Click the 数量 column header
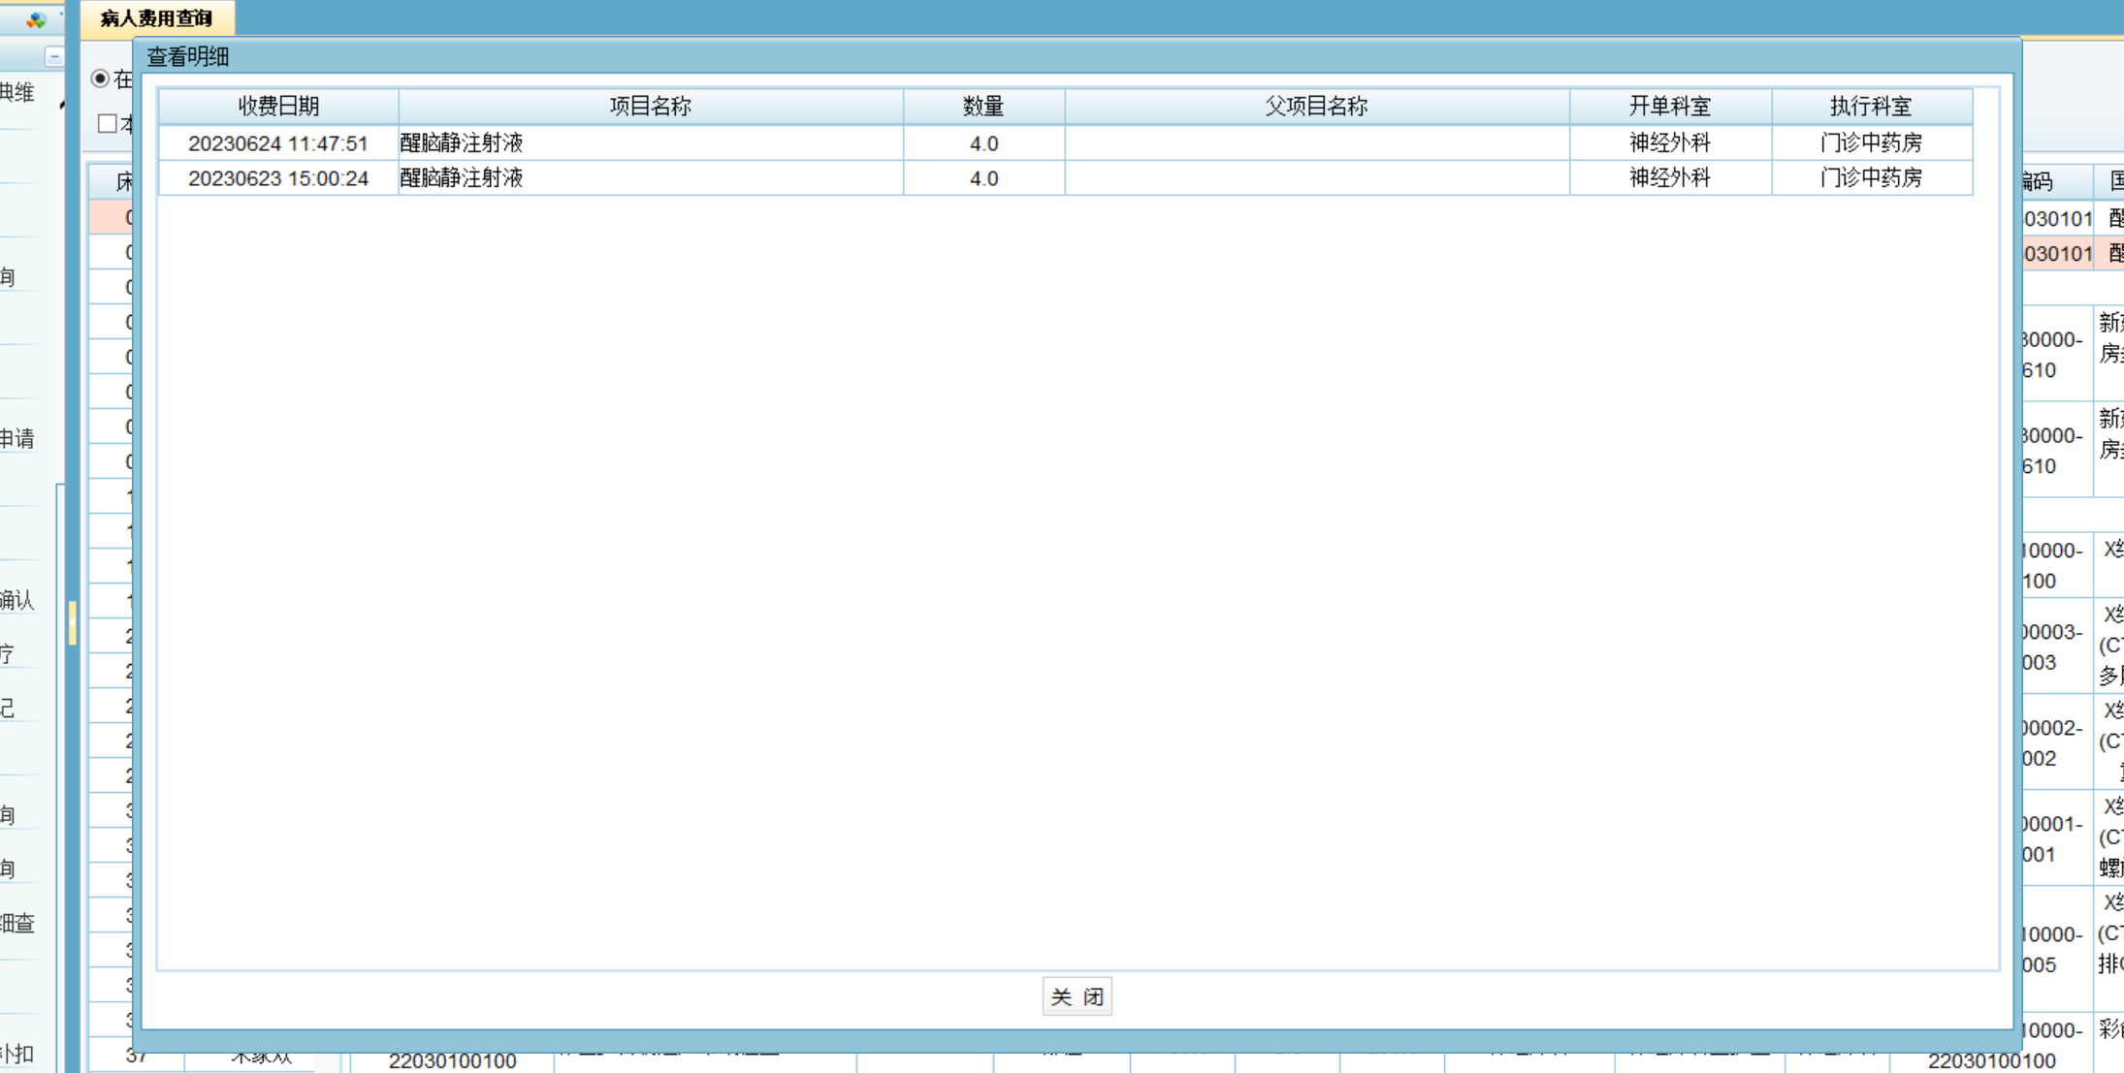Viewport: 2124px width, 1073px height. (982, 107)
